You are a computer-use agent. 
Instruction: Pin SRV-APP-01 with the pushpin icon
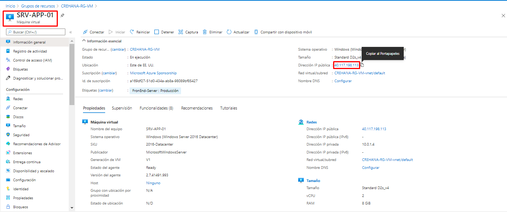(62, 15)
